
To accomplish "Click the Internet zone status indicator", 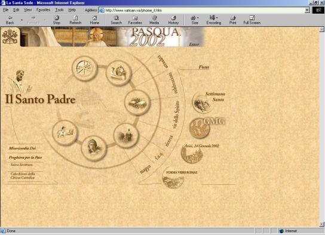I will click(x=288, y=231).
